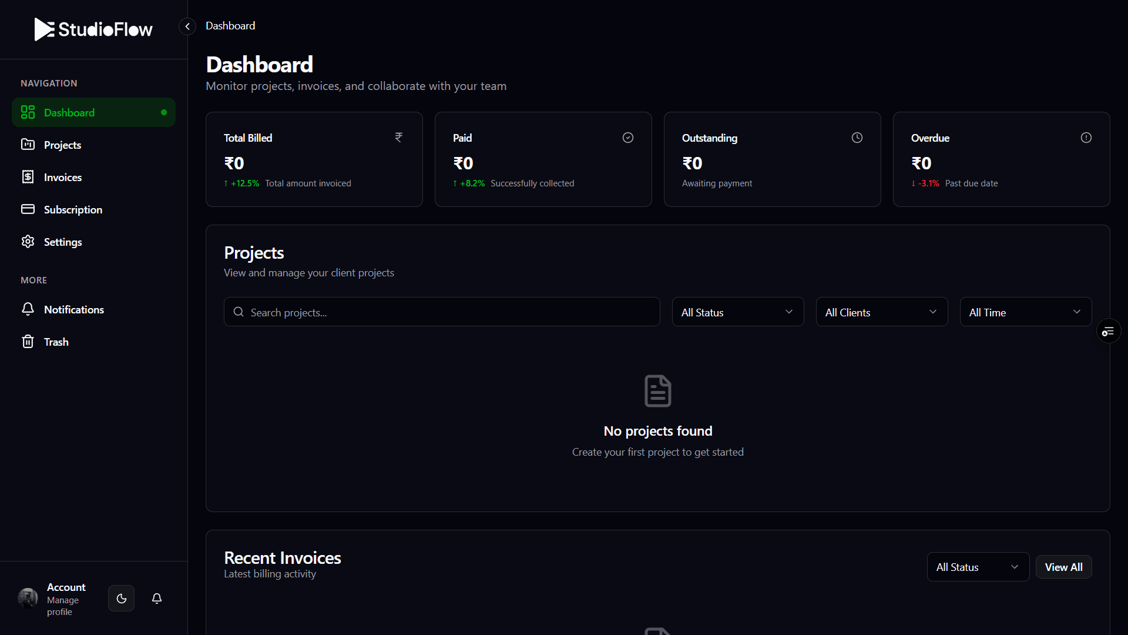Open Manage profile under Account
Image resolution: width=1128 pixels, height=635 pixels.
coord(63,607)
